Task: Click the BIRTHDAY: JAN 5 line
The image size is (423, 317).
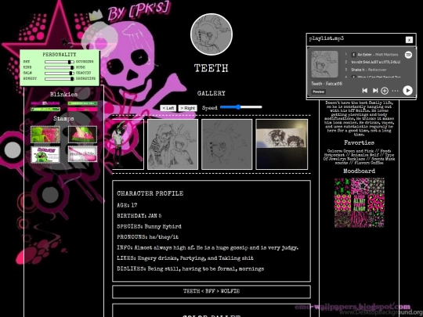Action: click(x=139, y=216)
